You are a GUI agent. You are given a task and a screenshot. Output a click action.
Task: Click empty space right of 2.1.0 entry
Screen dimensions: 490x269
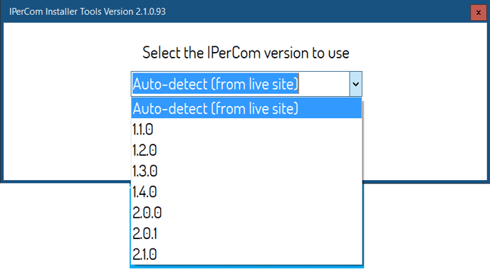point(259,254)
